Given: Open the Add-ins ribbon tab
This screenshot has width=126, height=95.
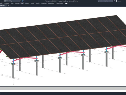Looking at the screenshot, I should (38, 3).
